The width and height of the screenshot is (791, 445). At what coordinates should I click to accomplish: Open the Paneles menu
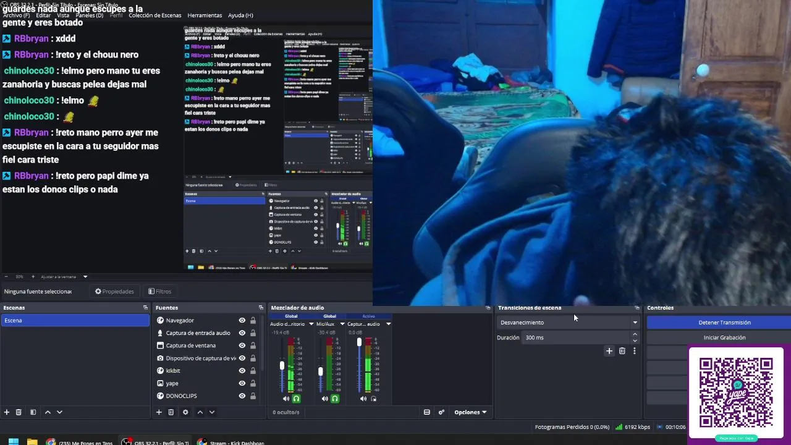pyautogui.click(x=90, y=15)
